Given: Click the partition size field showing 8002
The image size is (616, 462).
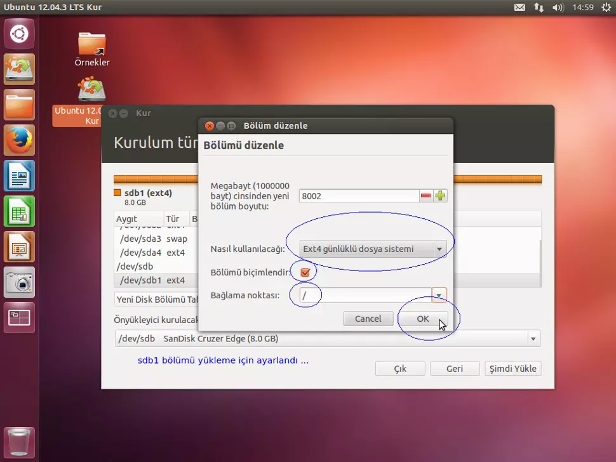Looking at the screenshot, I should [x=359, y=195].
